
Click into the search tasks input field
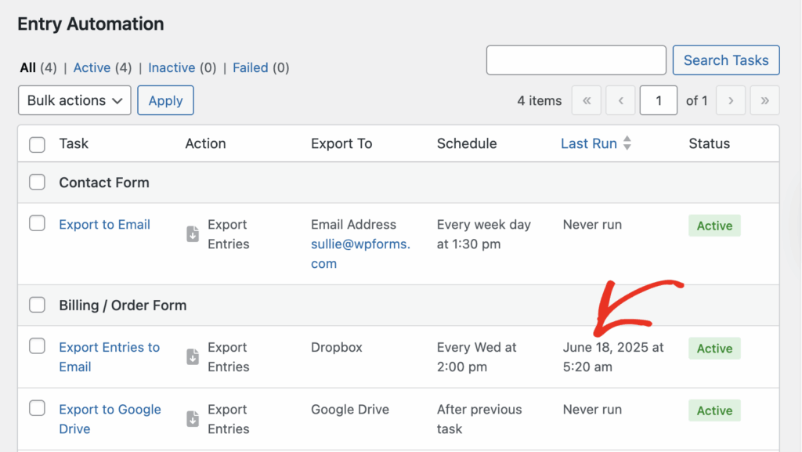[x=576, y=60]
